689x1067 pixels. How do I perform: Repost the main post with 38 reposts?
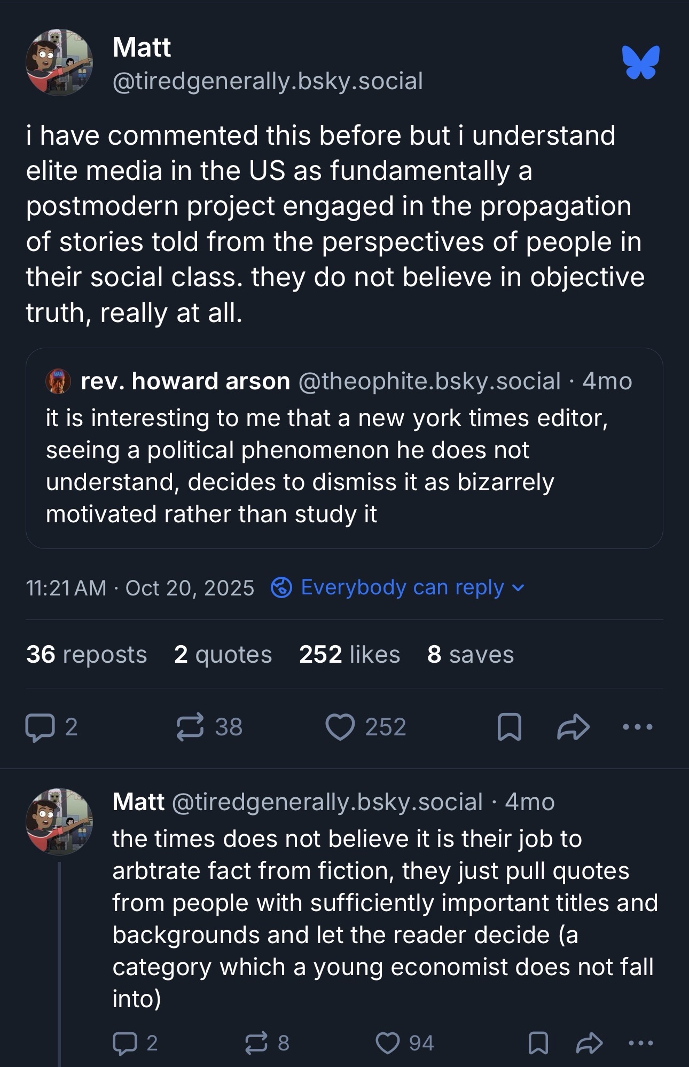pos(191,727)
